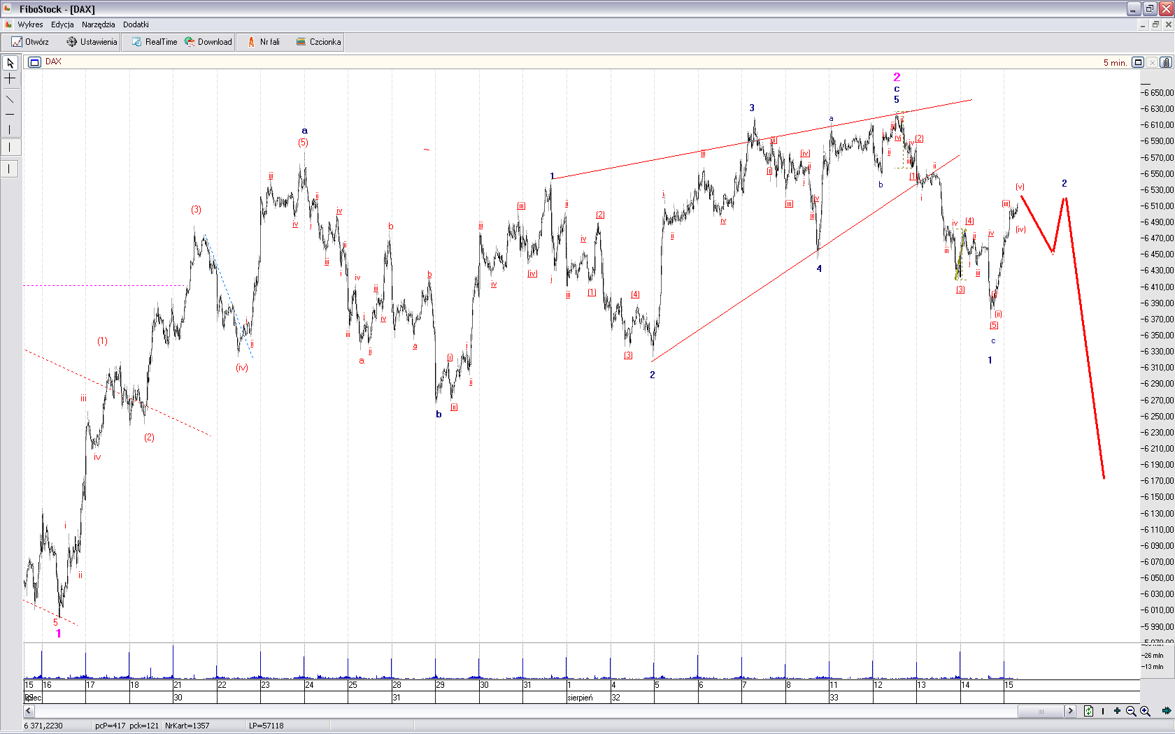Open the Narzędzia menu

[x=98, y=24]
